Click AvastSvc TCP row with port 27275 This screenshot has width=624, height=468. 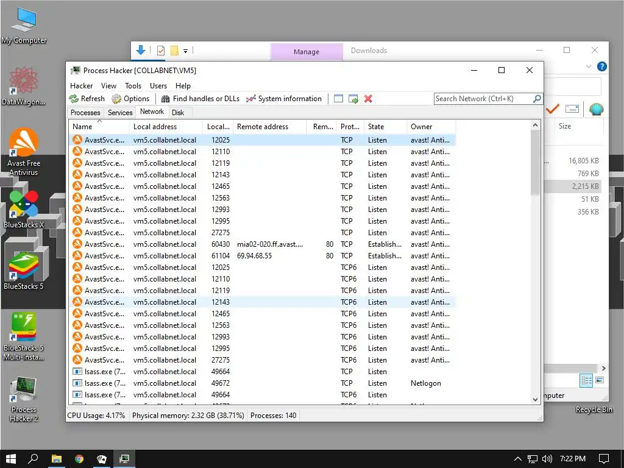click(x=263, y=233)
